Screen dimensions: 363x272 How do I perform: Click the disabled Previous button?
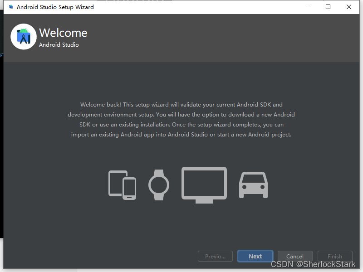(215, 256)
